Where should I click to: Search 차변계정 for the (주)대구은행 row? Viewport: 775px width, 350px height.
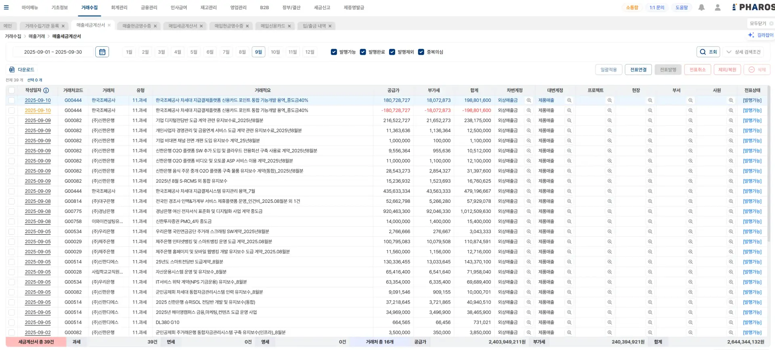(x=529, y=201)
